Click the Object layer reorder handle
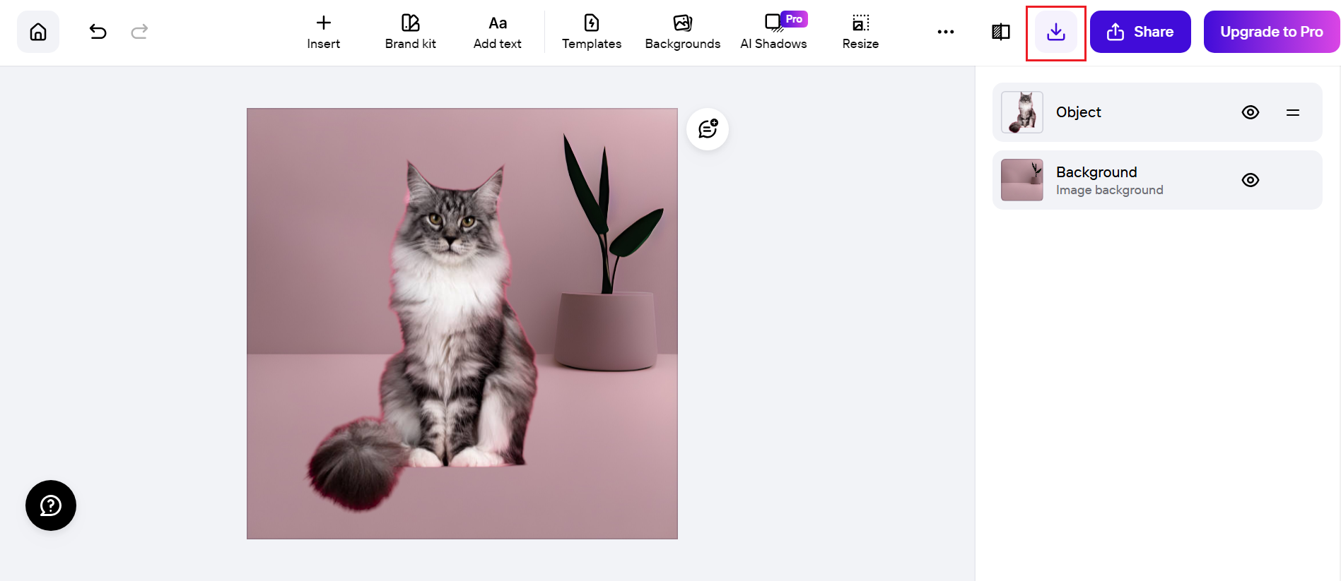 [x=1293, y=112]
